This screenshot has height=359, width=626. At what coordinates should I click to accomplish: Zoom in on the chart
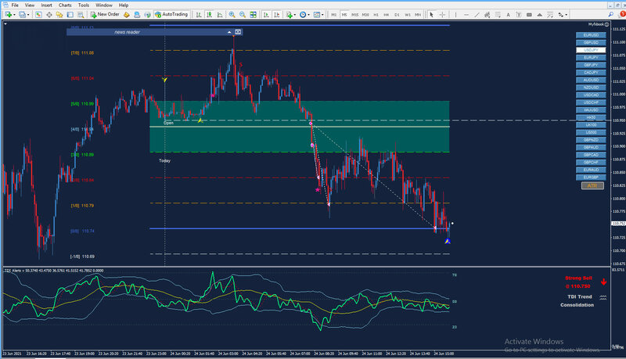[x=232, y=15]
